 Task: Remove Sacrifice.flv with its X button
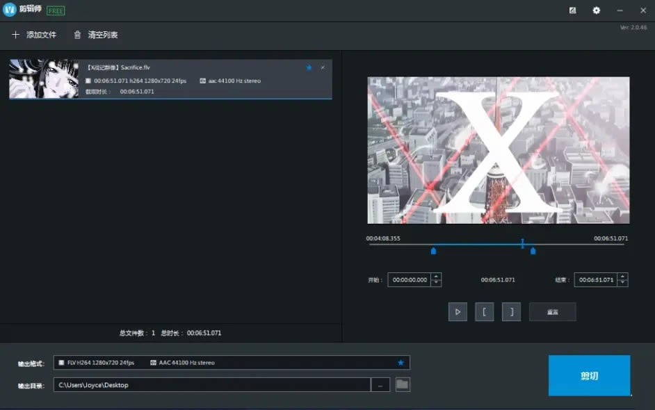(x=321, y=67)
